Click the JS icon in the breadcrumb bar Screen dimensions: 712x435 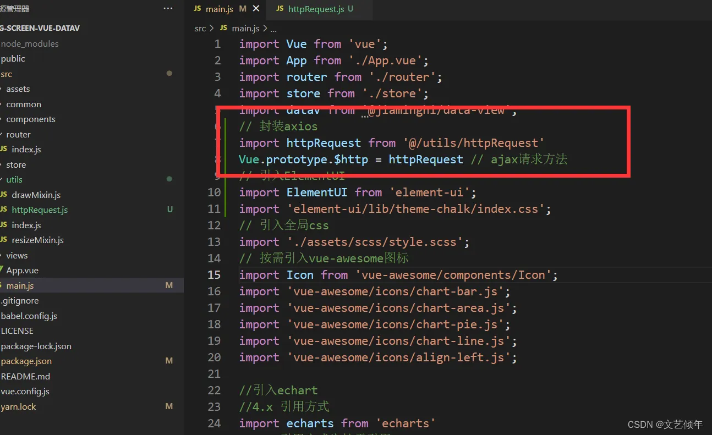coord(223,28)
